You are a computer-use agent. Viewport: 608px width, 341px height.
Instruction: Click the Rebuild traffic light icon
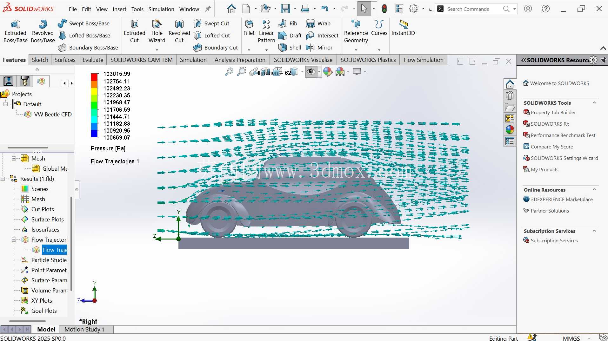pyautogui.click(x=384, y=9)
